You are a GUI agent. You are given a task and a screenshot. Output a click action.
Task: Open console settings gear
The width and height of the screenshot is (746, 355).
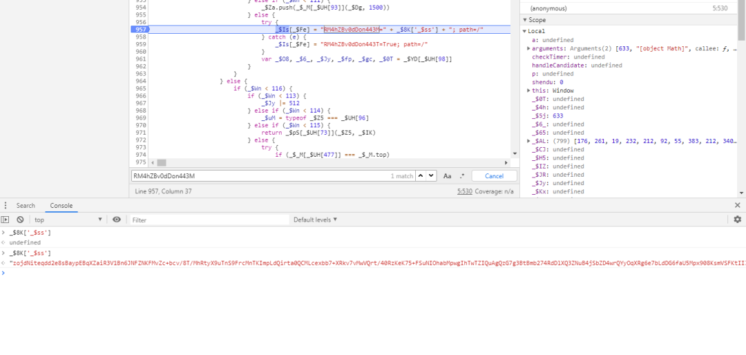coord(738,220)
